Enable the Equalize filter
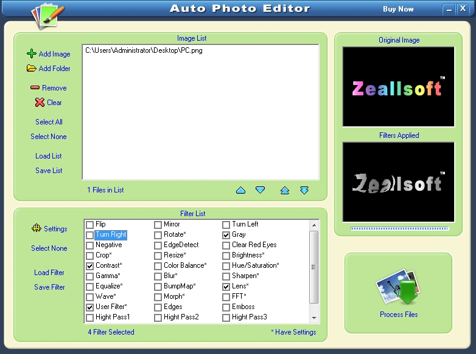 coord(89,287)
